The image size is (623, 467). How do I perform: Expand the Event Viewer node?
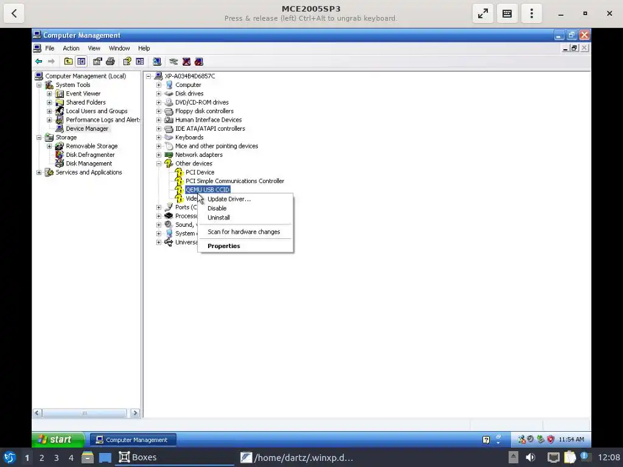[49, 94]
